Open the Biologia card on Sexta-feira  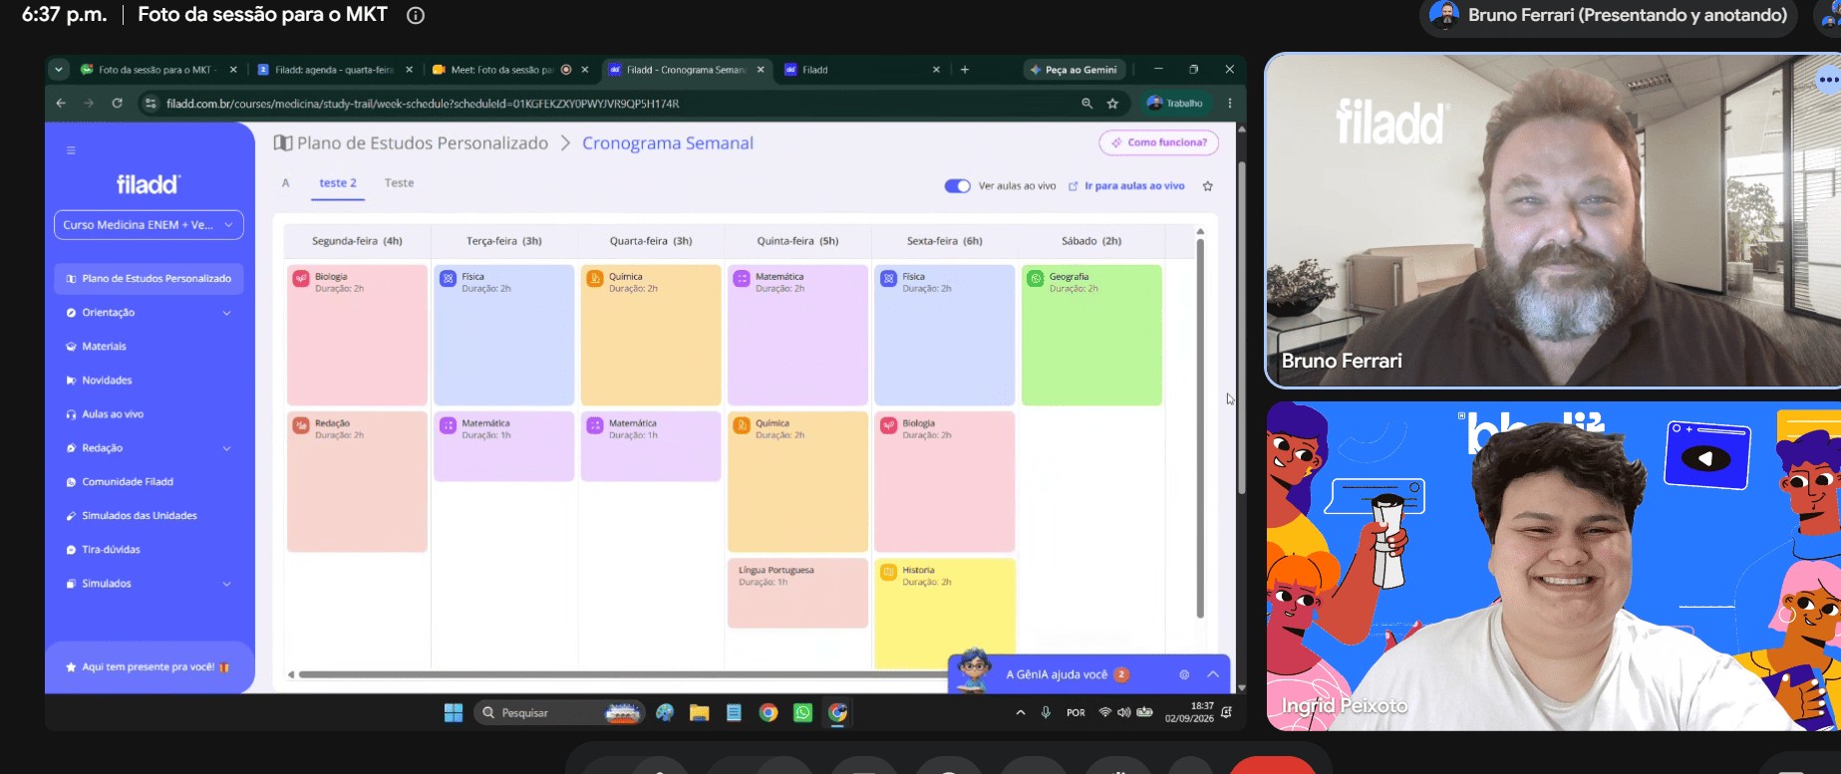tap(945, 482)
